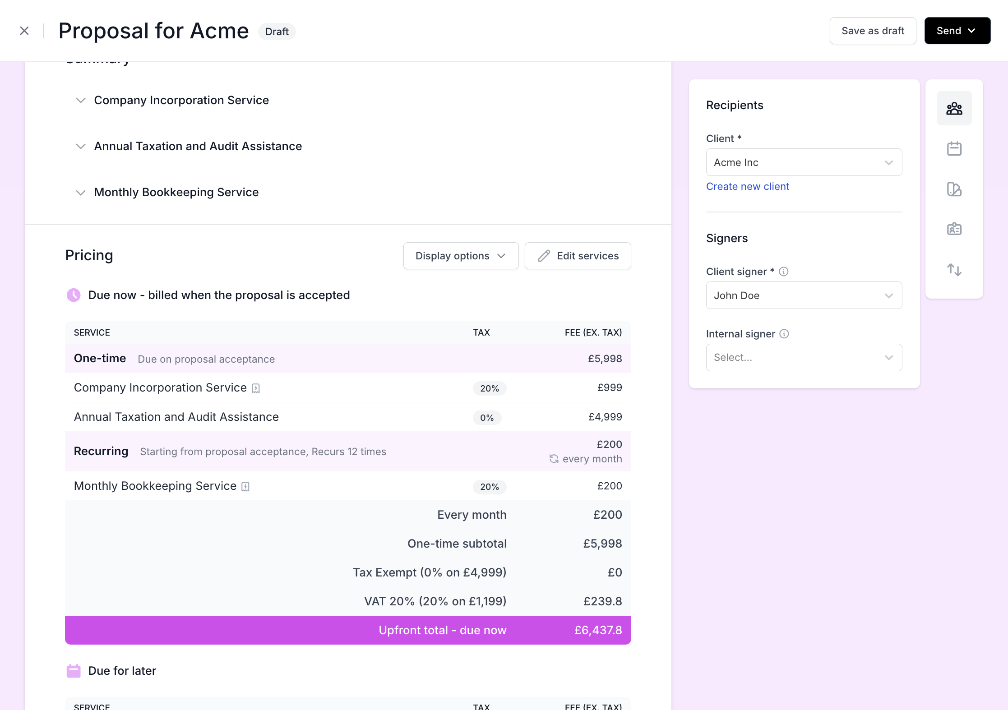Viewport: 1008px width, 710px height.
Task: Open the Client signer dropdown showing John Doe
Action: (804, 295)
